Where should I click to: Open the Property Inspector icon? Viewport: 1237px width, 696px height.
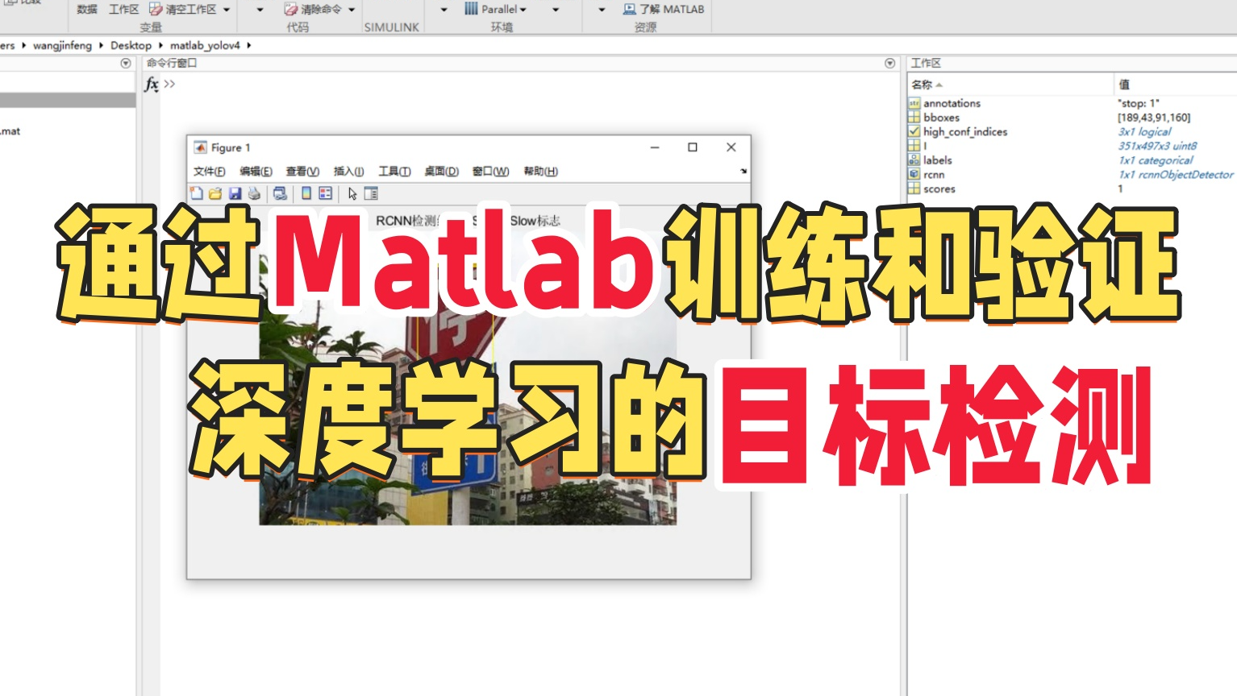click(371, 193)
